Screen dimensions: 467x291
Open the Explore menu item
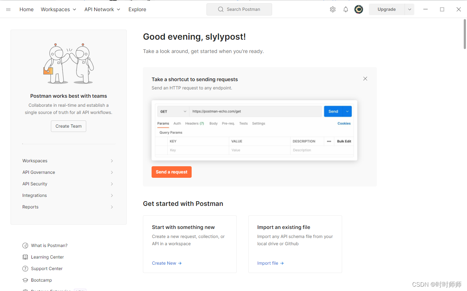click(x=137, y=9)
